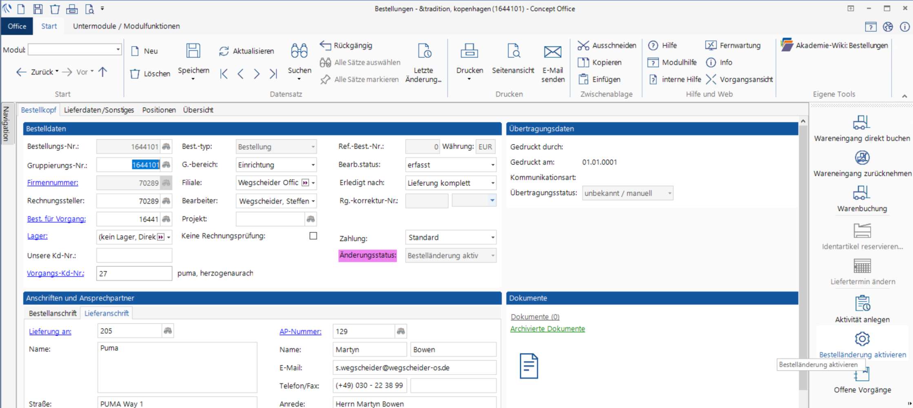913x408 pixels.
Task: Copy with Kopieren
Action: [x=600, y=62]
